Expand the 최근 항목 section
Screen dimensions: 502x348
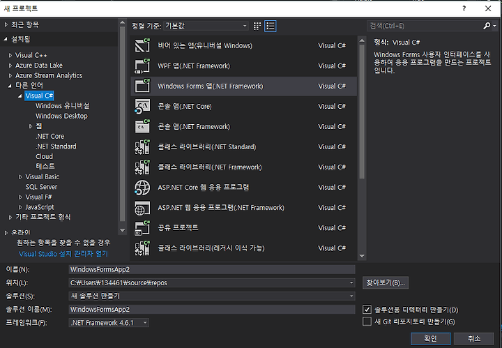[6, 24]
